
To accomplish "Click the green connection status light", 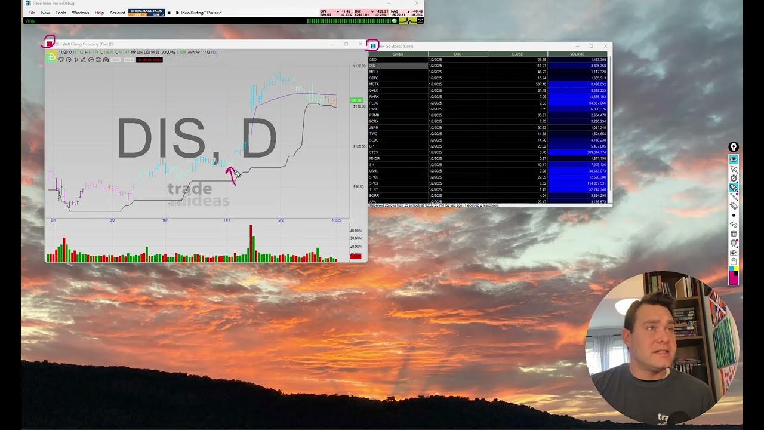I will pyautogui.click(x=394, y=21).
